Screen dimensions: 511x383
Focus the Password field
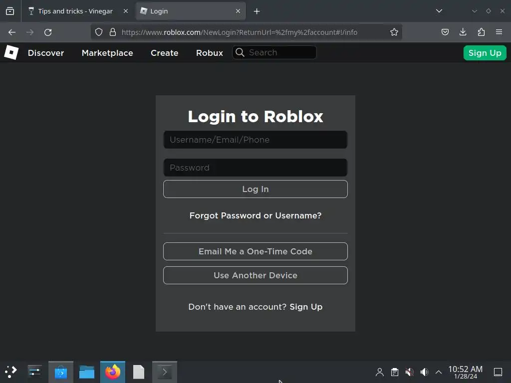click(x=255, y=168)
